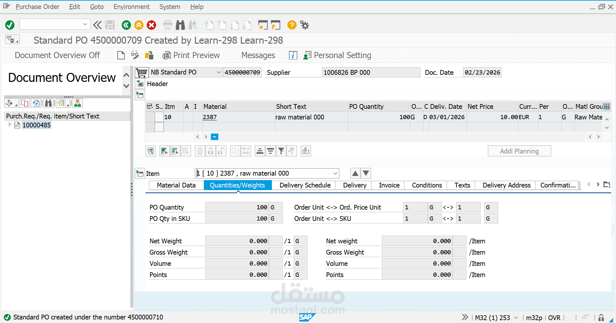The image size is (616, 323).
Task: Lock the purchase order item
Action: [211, 151]
